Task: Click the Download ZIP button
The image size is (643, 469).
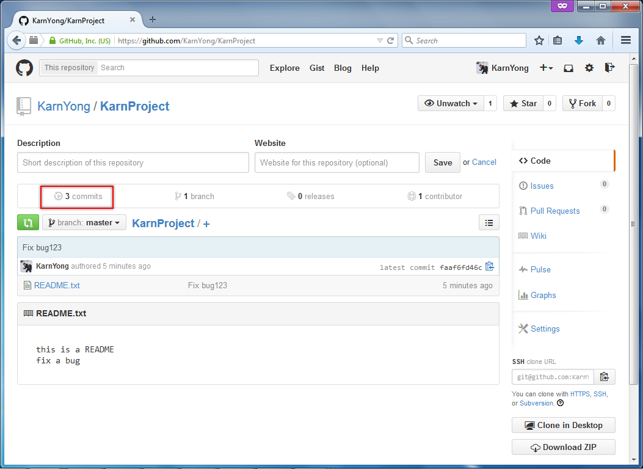Action: click(x=563, y=447)
